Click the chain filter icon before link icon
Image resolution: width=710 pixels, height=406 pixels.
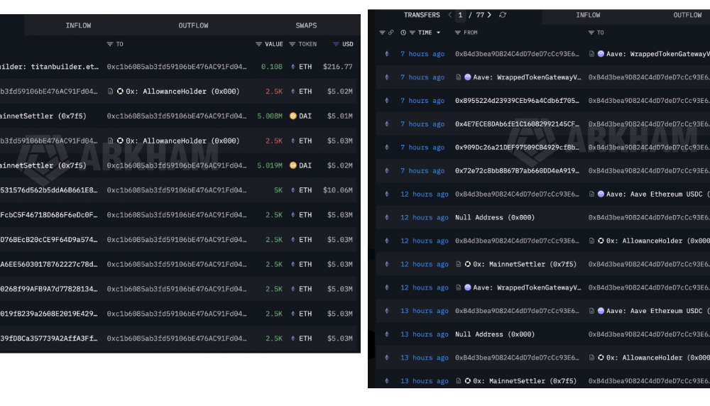pos(382,33)
